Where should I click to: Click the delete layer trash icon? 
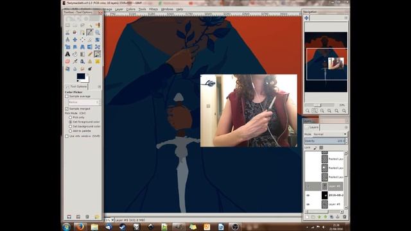click(344, 217)
